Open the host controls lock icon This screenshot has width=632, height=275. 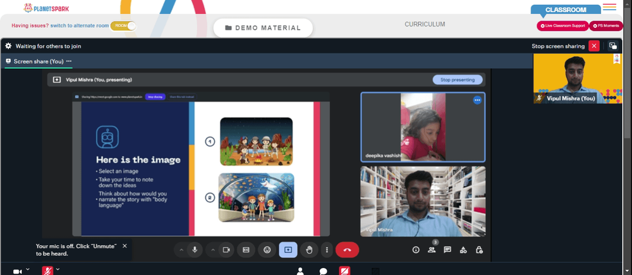(x=479, y=250)
